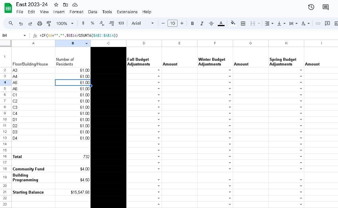
Task: Open the Extensions menu
Action: [127, 12]
